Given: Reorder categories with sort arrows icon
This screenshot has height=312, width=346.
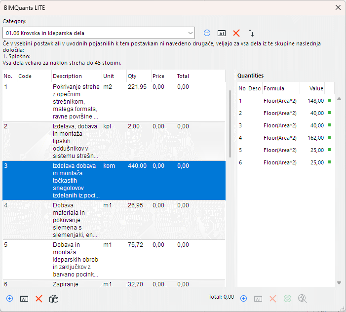Looking at the screenshot, I should pos(251,33).
